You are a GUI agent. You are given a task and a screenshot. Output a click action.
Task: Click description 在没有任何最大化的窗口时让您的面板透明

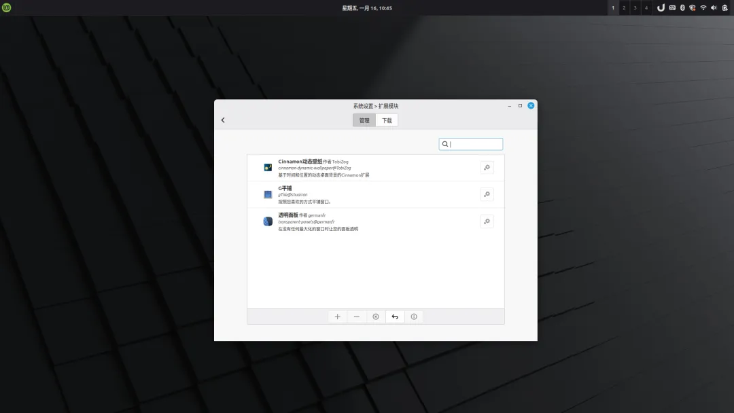(318, 229)
